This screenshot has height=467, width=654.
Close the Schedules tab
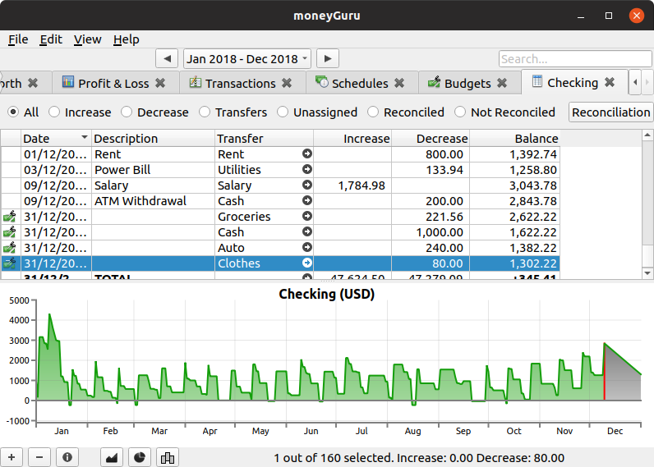(x=399, y=83)
